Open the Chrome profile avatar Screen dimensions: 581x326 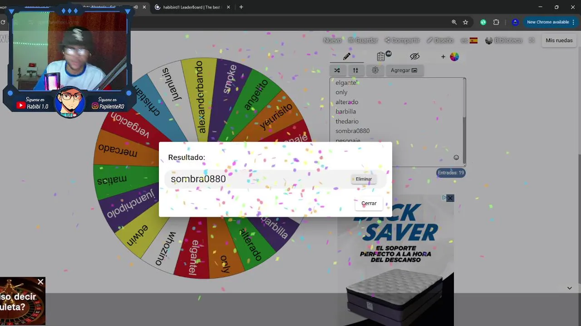pos(515,22)
